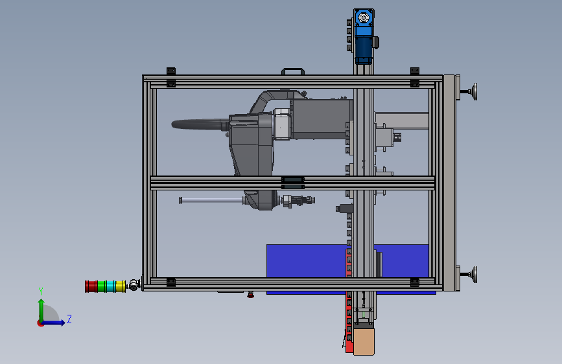The image size is (562, 364).
Task: Select the tan block at the column bottom
Action: (364, 342)
